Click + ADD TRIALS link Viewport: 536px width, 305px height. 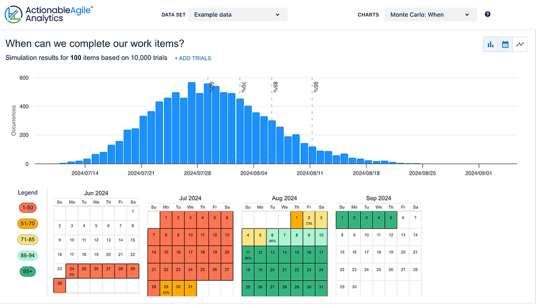click(x=192, y=58)
